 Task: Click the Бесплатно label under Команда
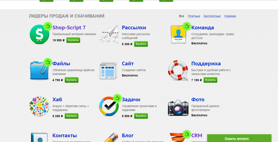(199, 43)
